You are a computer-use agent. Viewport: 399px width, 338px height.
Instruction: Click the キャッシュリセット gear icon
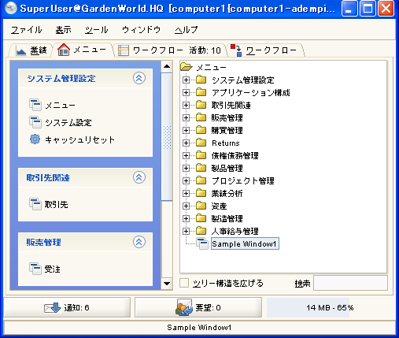point(35,139)
